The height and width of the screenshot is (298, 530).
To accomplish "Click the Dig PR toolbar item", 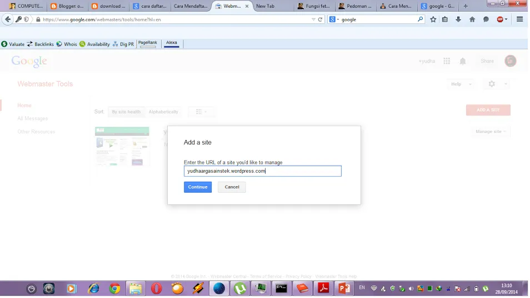I will coord(123,44).
